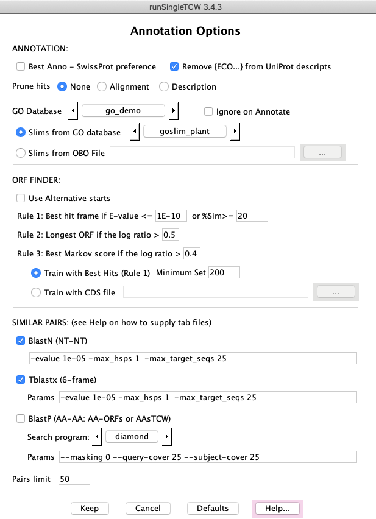
Task: Open the Help dialog
Action: (277, 508)
